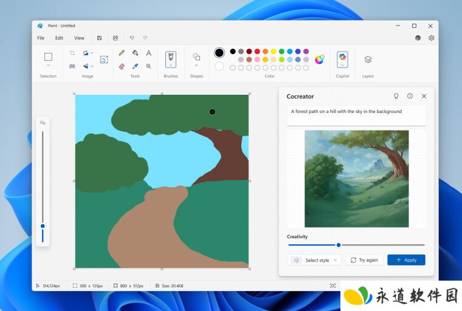Open the Edit menu
The image size is (462, 311).
(x=59, y=38)
